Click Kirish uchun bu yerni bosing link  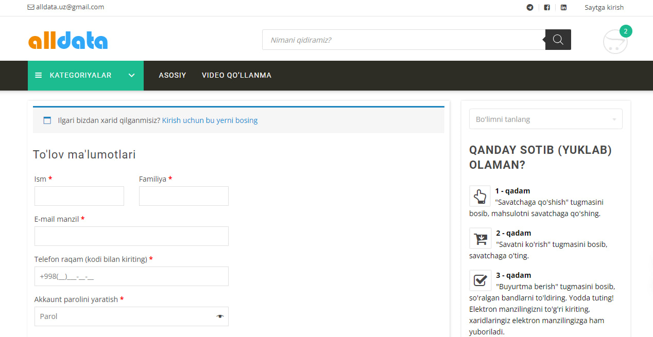click(210, 120)
